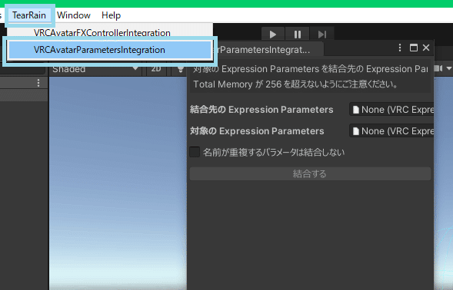Click the scene camera settings icon
Image resolution: width=453 pixels, height=290 pixels.
(438, 68)
